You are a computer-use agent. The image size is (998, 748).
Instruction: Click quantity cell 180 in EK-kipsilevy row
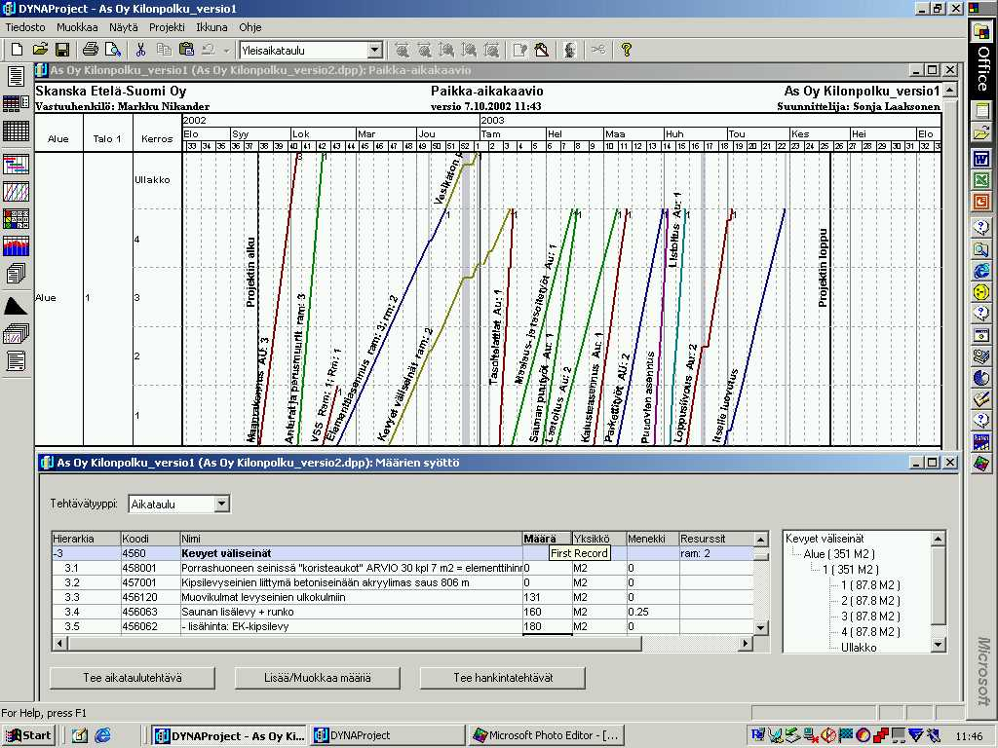coord(547,626)
